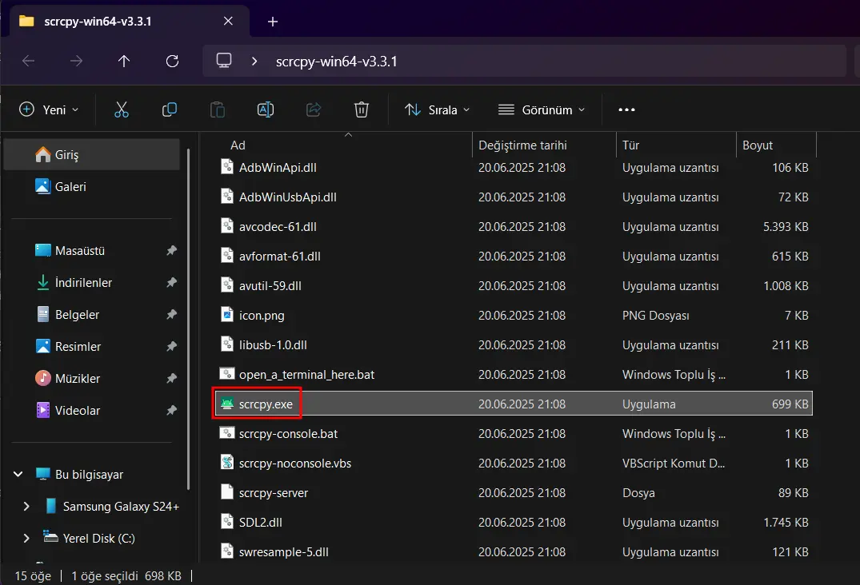Open Resimler in the sidebar
Image resolution: width=860 pixels, height=585 pixels.
[x=91, y=346]
